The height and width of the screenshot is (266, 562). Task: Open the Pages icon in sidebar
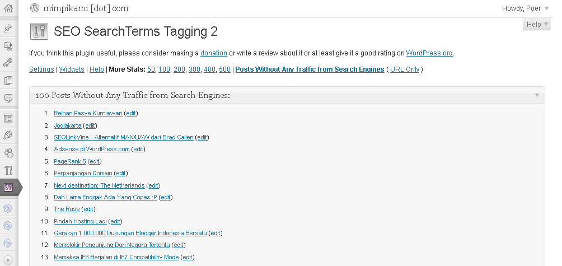8,80
